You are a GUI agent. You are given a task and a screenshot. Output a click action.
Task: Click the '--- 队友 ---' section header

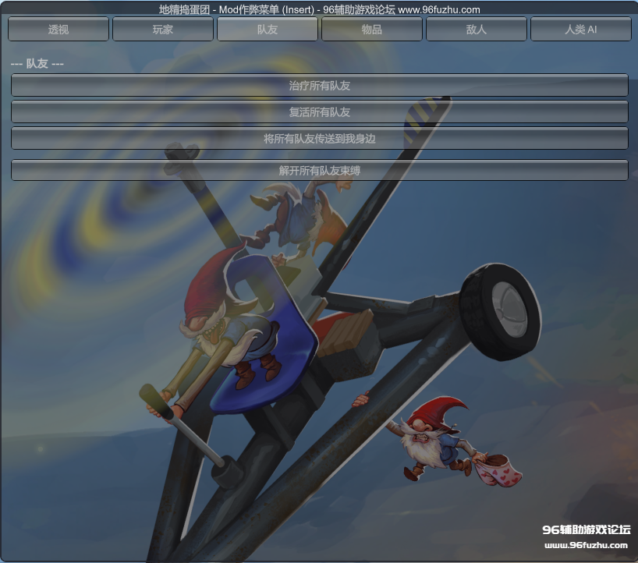pos(37,63)
